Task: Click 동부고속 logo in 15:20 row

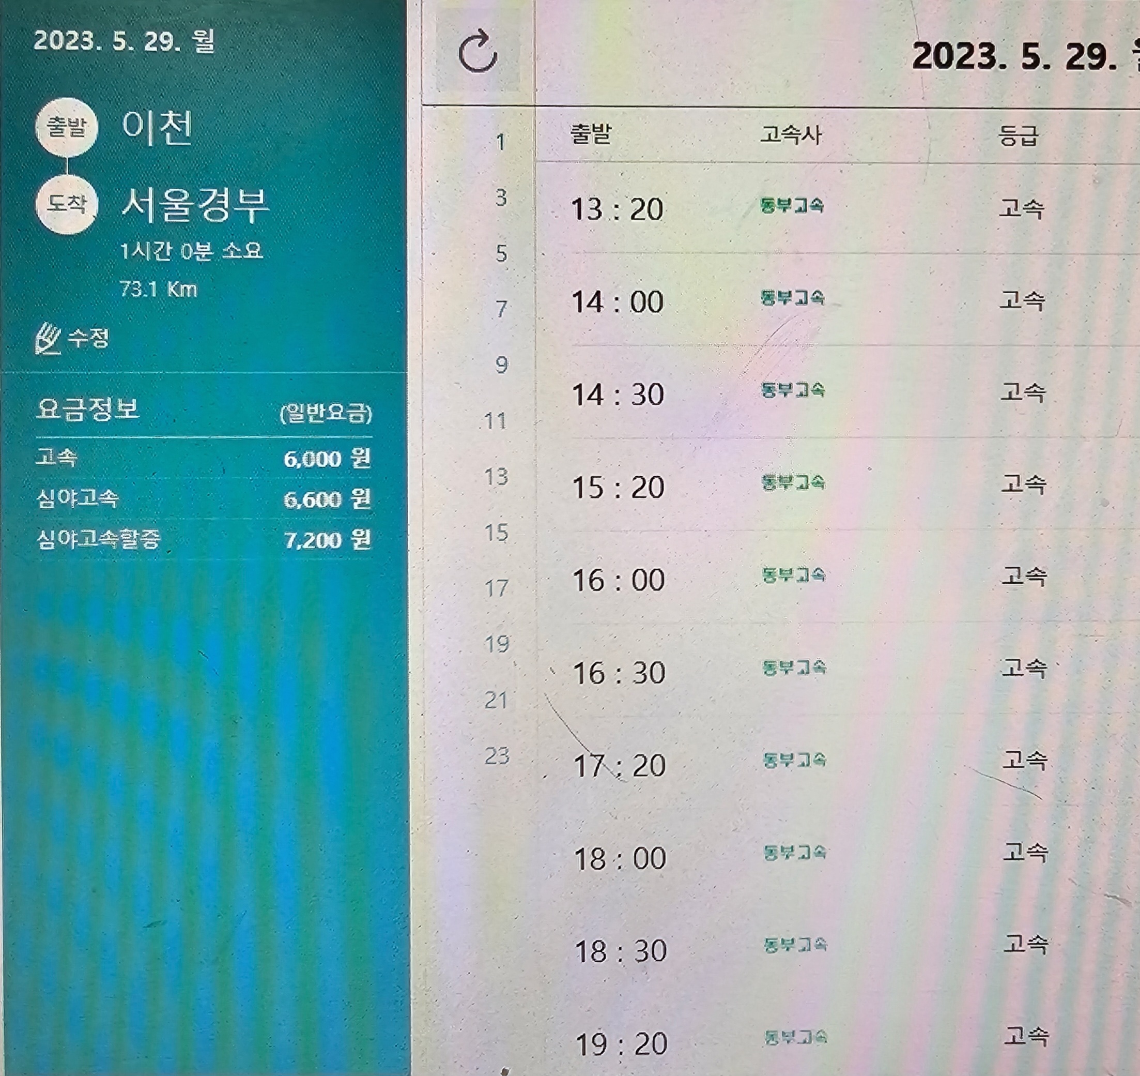Action: [x=793, y=482]
